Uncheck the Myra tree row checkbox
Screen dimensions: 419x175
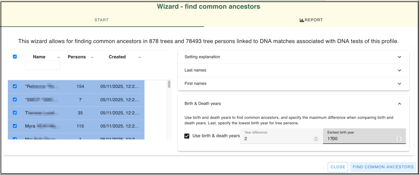coord(15,126)
